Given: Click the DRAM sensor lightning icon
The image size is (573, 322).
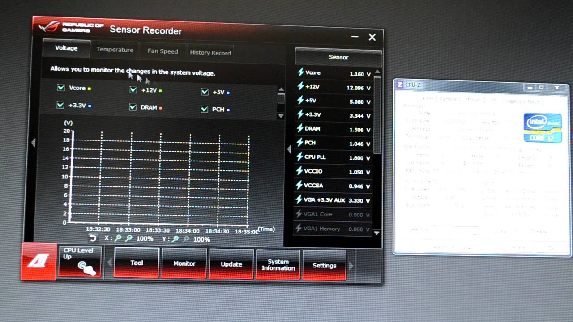Looking at the screenshot, I should point(301,128).
